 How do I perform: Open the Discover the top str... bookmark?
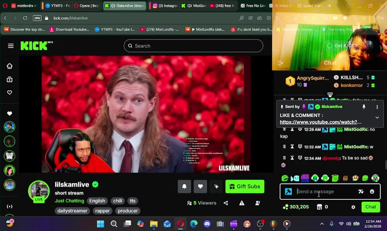(x=24, y=30)
